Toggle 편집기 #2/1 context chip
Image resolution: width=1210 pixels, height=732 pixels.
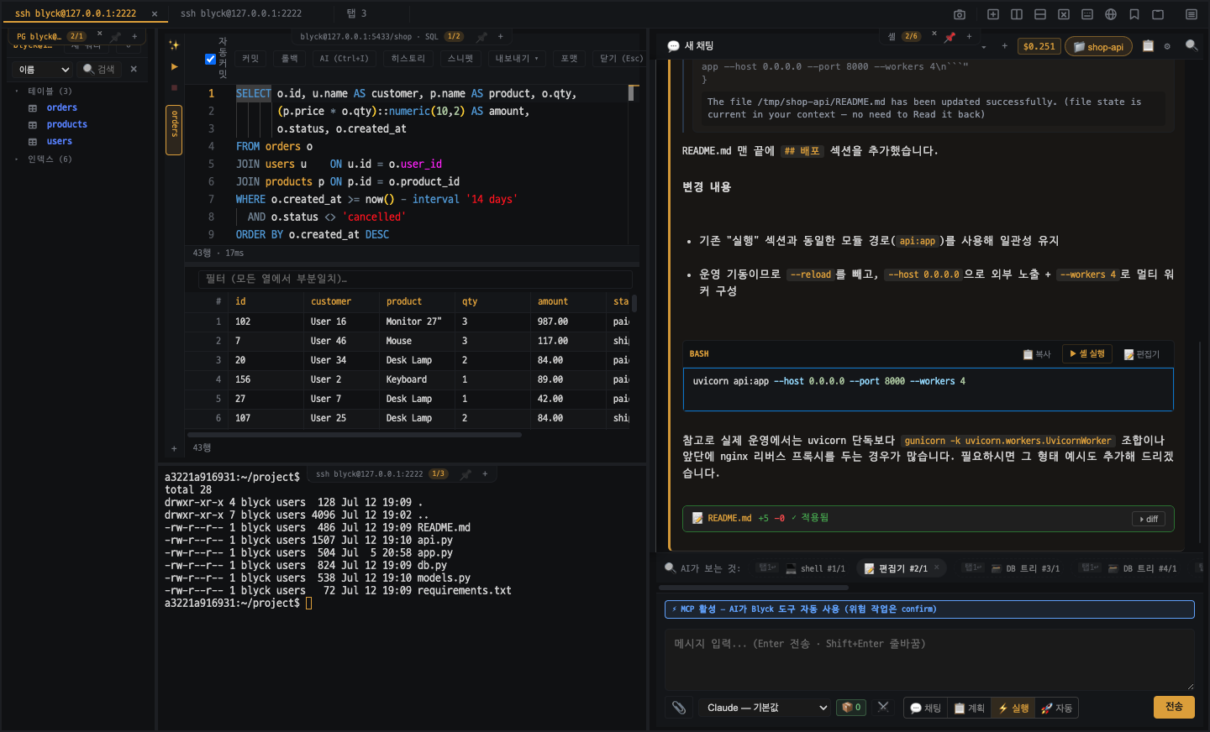[x=902, y=568]
